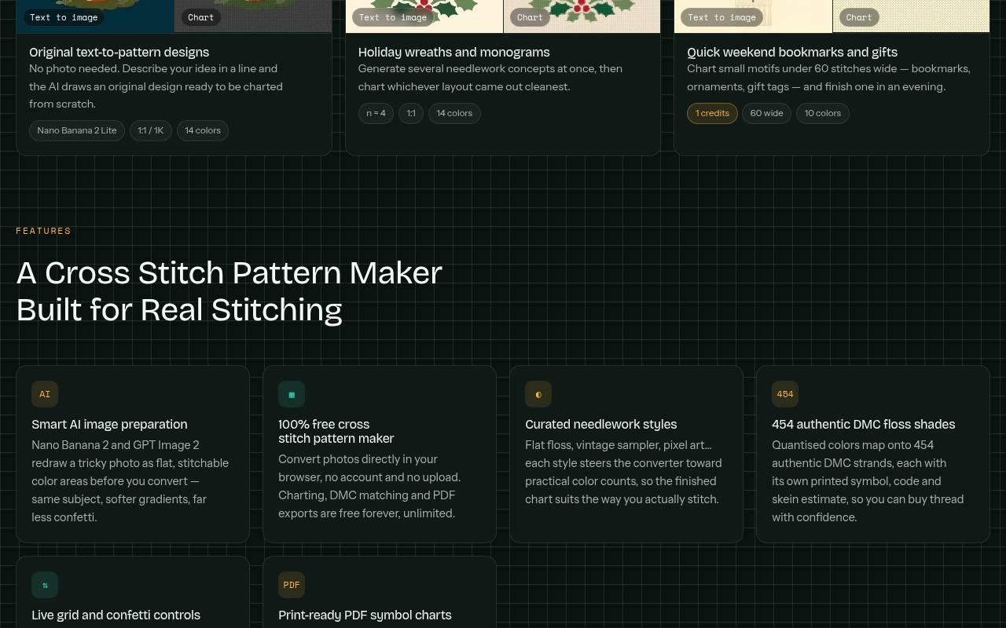Click Text to image label on holiday card
Image resolution: width=1006 pixels, height=628 pixels.
393,17
